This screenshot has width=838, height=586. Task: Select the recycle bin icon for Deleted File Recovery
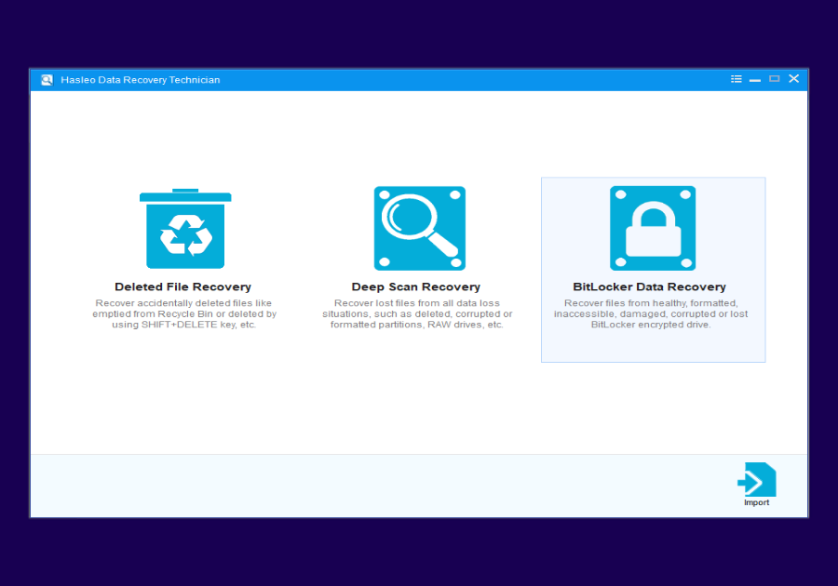[185, 227]
